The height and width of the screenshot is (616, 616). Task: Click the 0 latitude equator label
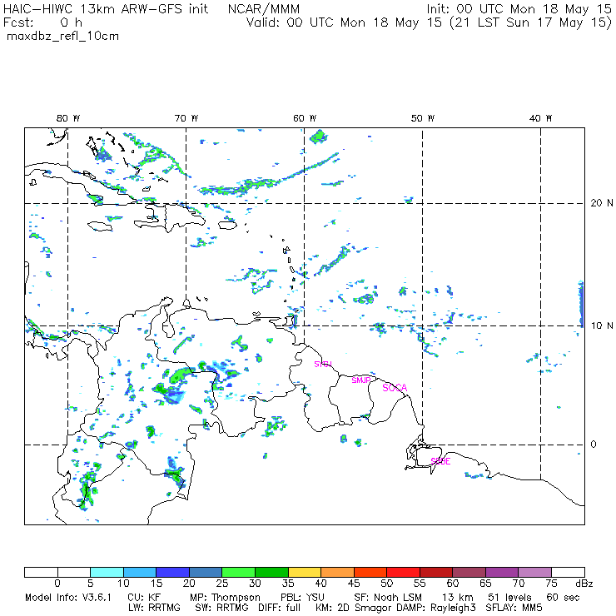point(594,445)
